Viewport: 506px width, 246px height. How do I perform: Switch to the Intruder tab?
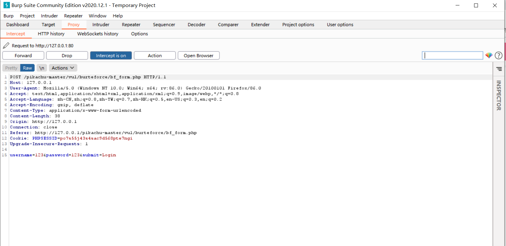(101, 25)
